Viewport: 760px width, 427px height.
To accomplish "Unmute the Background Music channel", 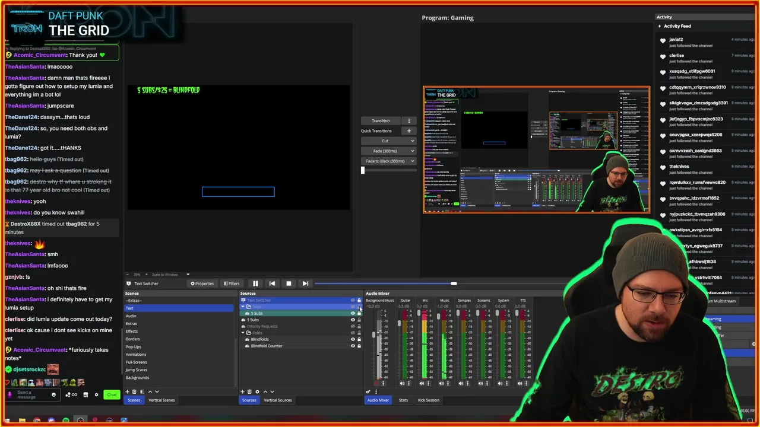I will pos(376,384).
